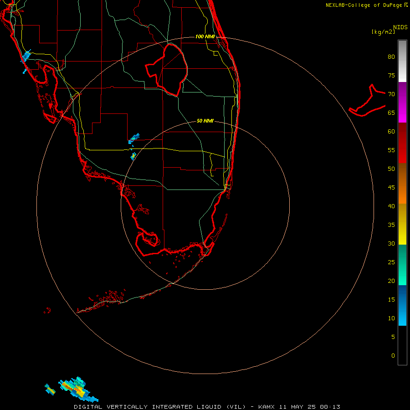Click the 60 value on the color scale
This screenshot has width=410, height=410.
(391, 132)
